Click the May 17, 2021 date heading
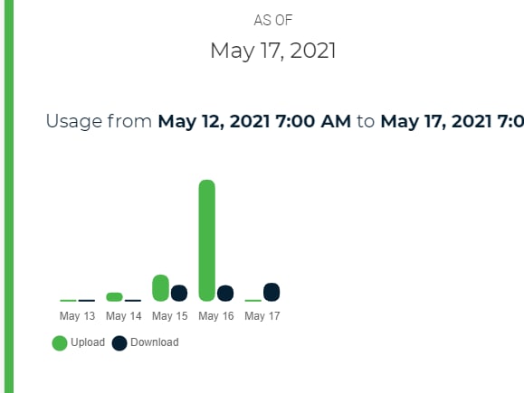Viewport: 524px width, 393px height. (x=273, y=51)
